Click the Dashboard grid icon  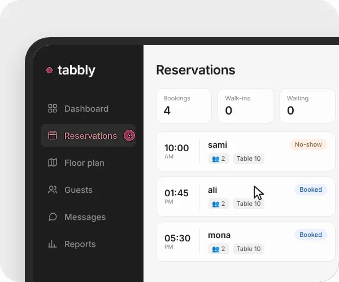pyautogui.click(x=53, y=108)
